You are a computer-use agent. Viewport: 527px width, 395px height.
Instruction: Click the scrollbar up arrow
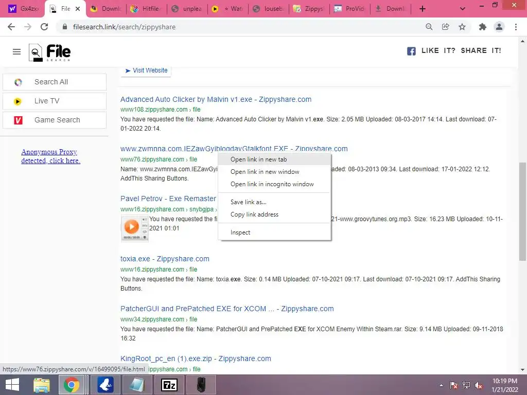(x=522, y=41)
